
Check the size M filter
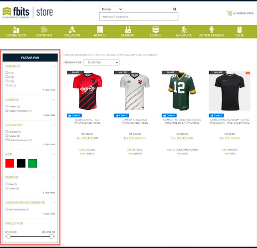pyautogui.click(x=6, y=77)
